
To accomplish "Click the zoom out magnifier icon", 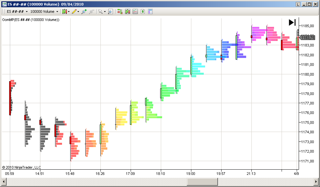I will 92,11.
